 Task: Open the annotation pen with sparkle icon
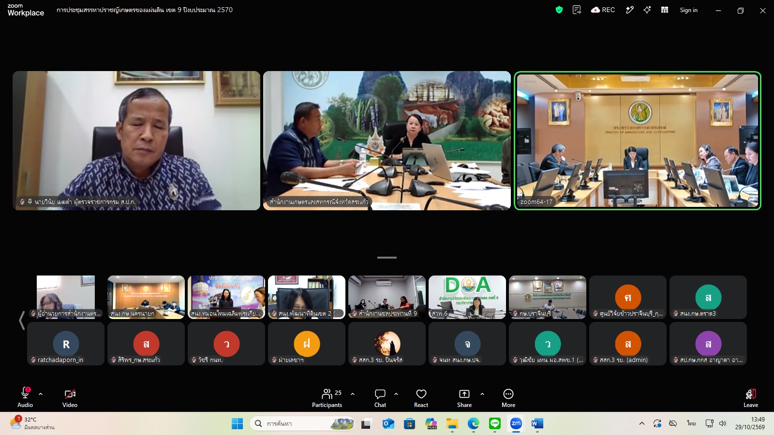[629, 10]
